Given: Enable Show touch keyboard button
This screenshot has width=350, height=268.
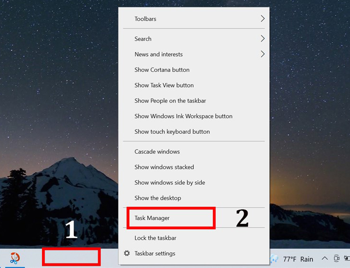Looking at the screenshot, I should (172, 131).
